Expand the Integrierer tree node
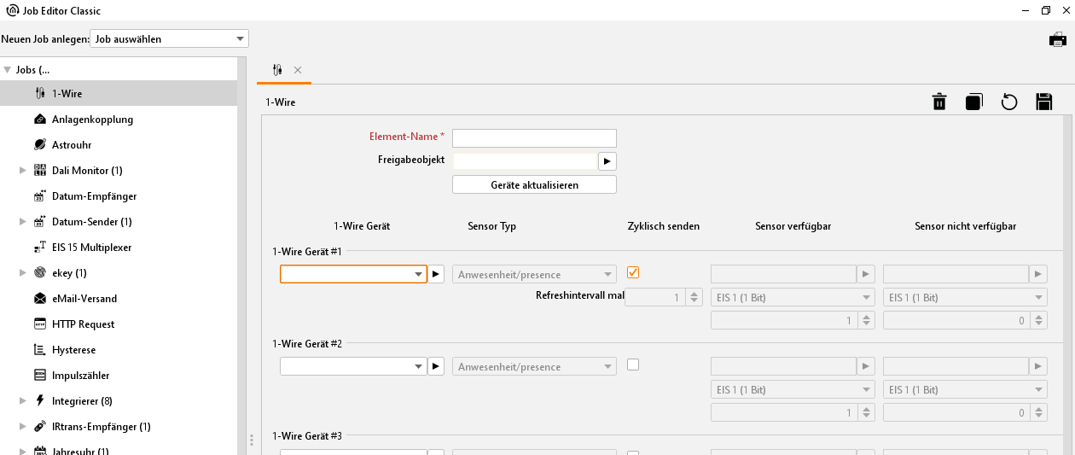 tap(23, 401)
